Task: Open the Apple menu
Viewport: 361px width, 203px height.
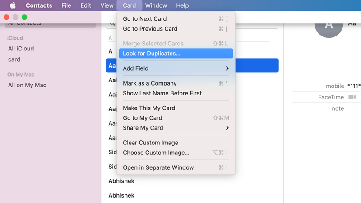Action: pos(12,5)
